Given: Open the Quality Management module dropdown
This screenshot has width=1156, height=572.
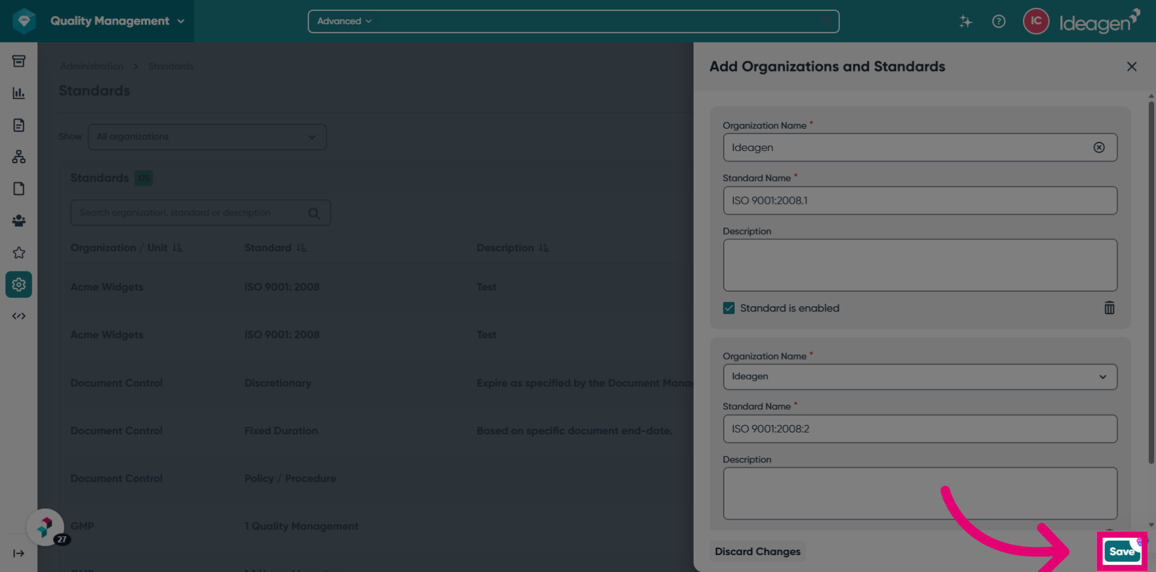Looking at the screenshot, I should pos(117,21).
